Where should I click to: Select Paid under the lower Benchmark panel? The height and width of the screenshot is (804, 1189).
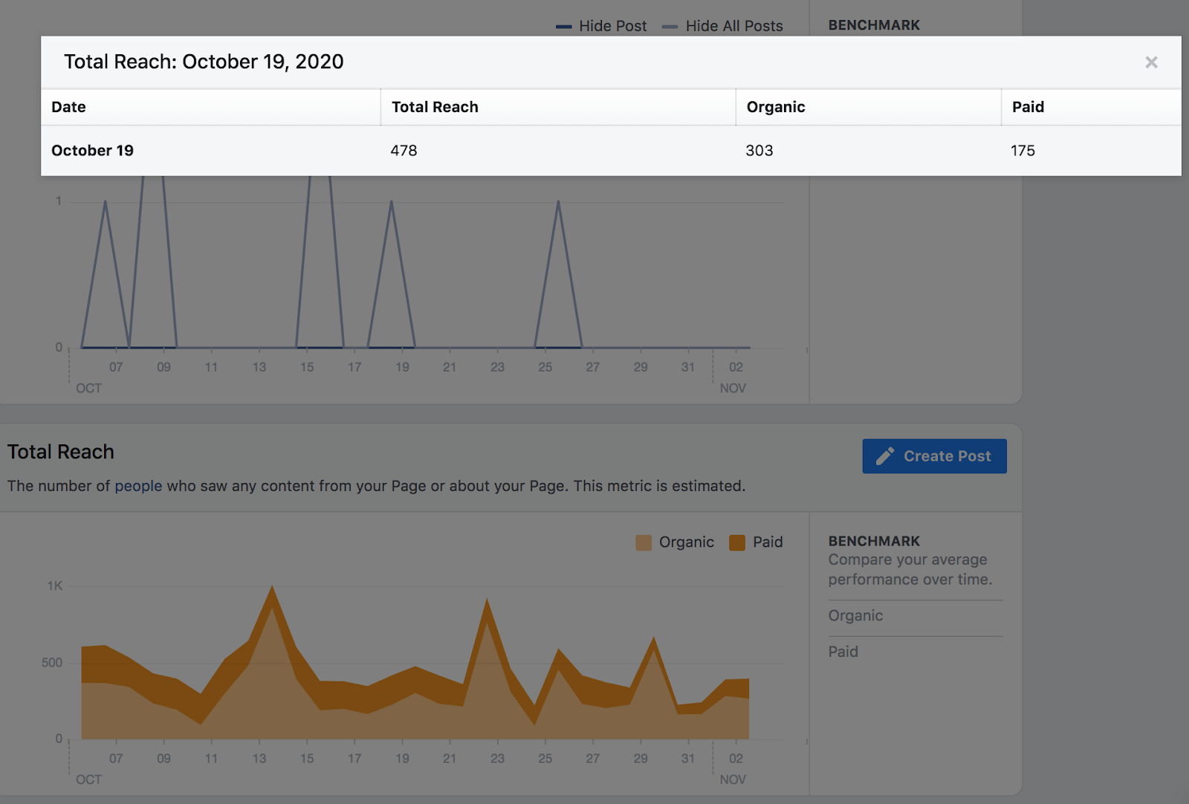[x=843, y=652]
